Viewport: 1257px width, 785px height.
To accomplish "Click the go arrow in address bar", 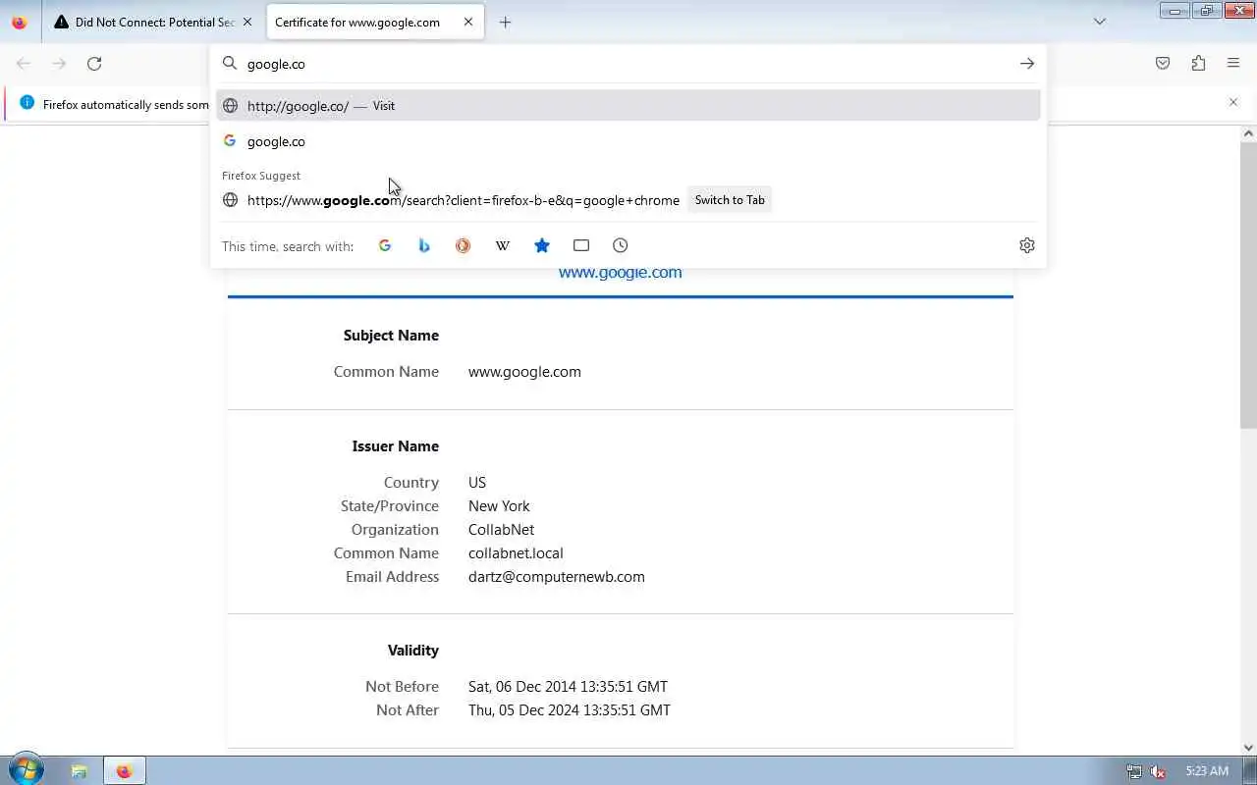I will [x=1027, y=64].
